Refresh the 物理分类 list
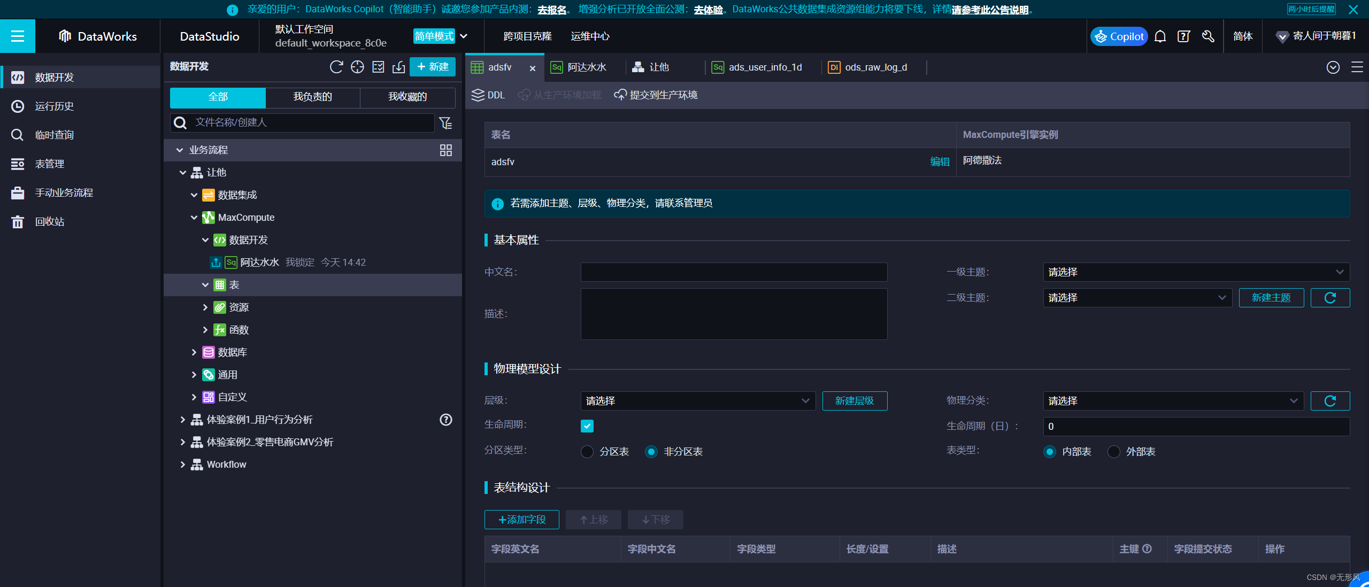Screen dimensions: 1369x587 (x=1330, y=401)
